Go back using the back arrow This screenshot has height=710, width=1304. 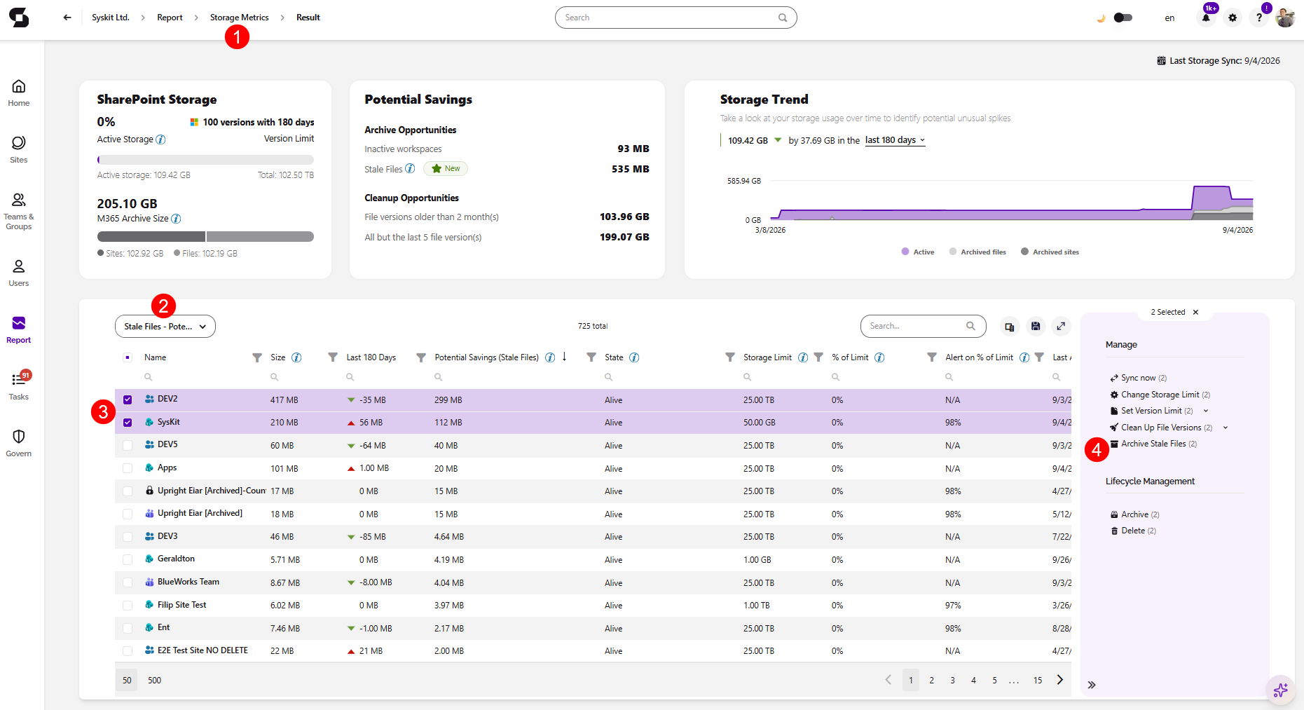click(x=67, y=18)
